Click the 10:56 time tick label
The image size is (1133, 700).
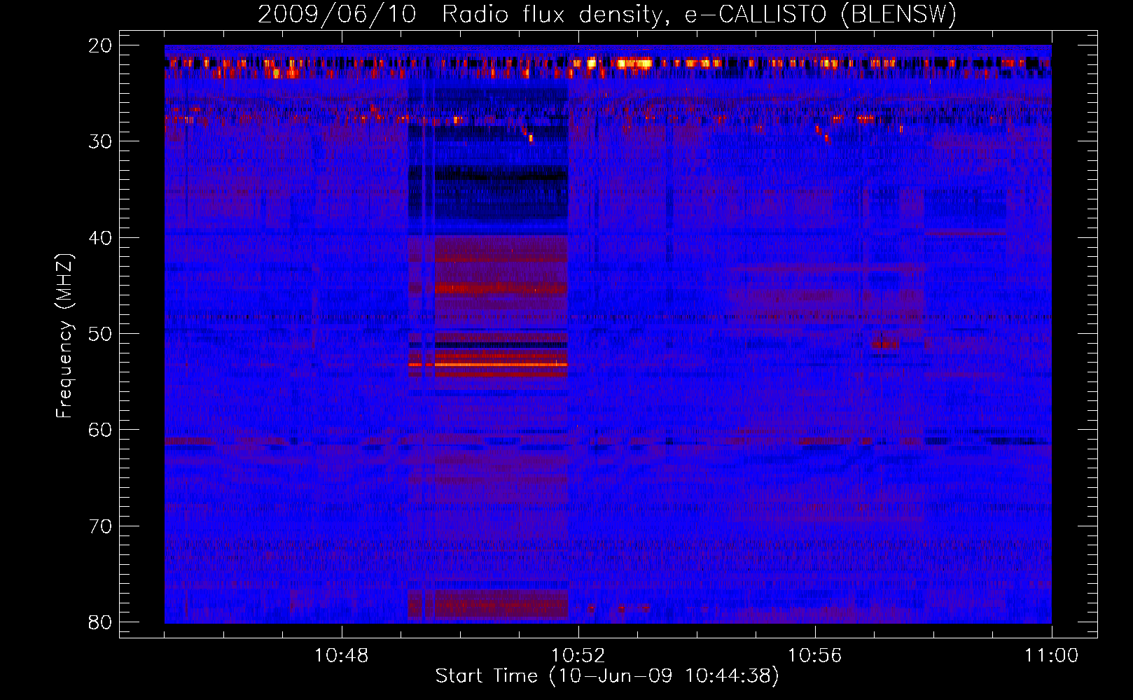tap(815, 655)
